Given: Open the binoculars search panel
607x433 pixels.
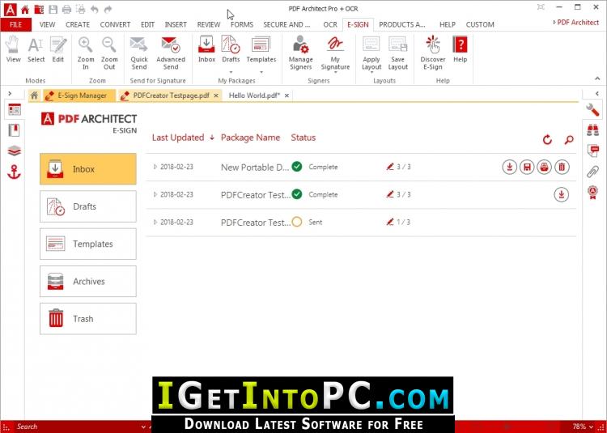Looking at the screenshot, I should (592, 130).
